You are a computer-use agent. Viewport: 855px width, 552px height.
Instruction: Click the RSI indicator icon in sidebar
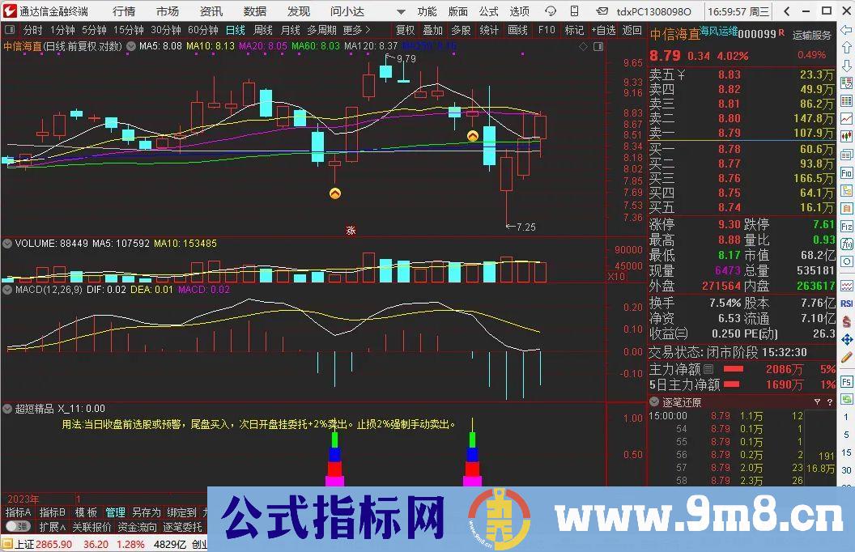coord(846,304)
